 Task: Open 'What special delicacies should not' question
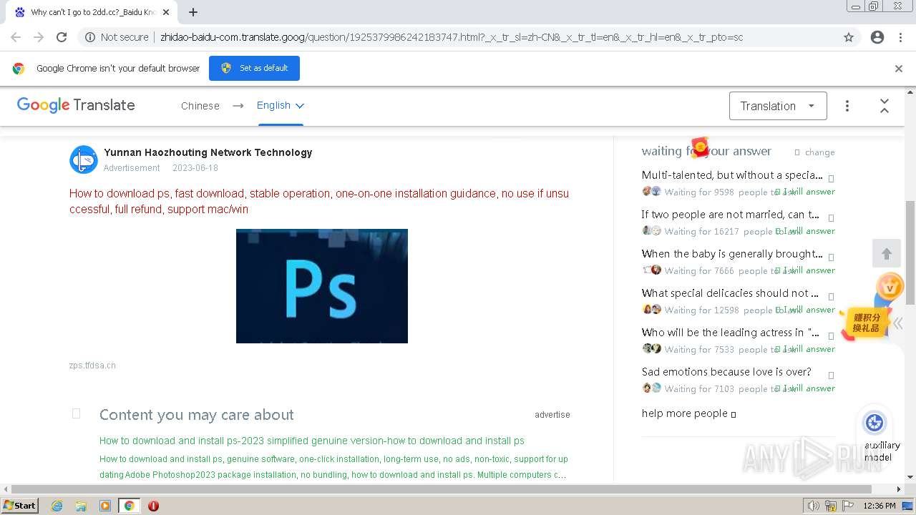coord(730,293)
